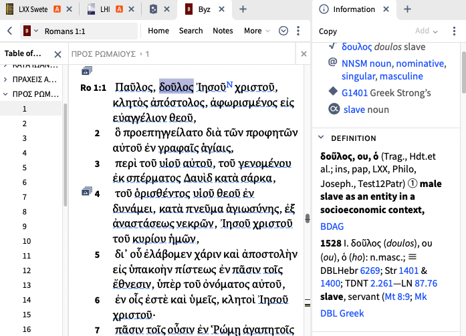The width and height of the screenshot is (466, 336).
Task: Close the Table of Contents sidebar
Action: point(57,54)
